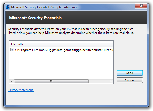
Task: Click the grip marks on the scrollbar
Action: tap(51, 81)
